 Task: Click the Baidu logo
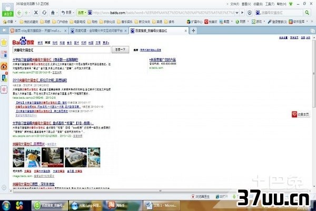[x=23, y=41]
